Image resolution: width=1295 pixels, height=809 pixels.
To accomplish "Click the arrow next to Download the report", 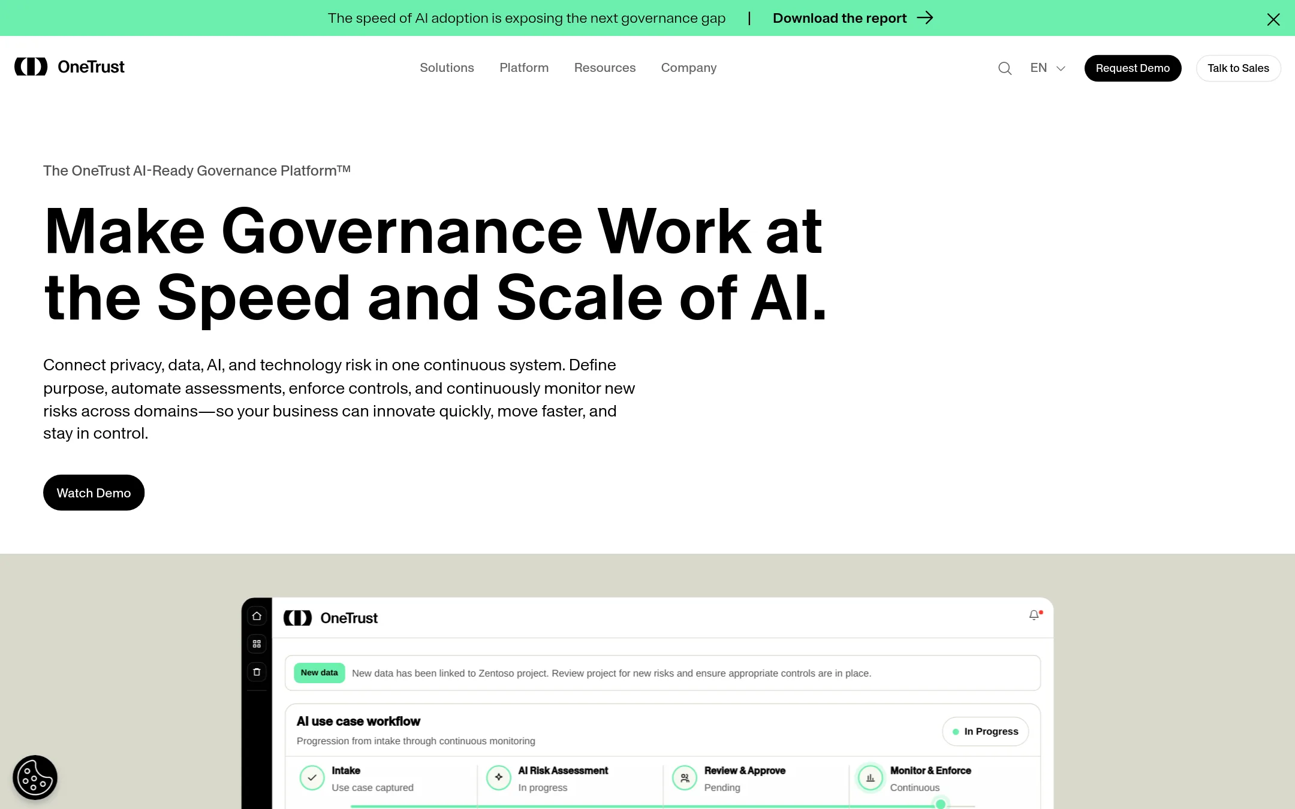I will [x=925, y=18].
